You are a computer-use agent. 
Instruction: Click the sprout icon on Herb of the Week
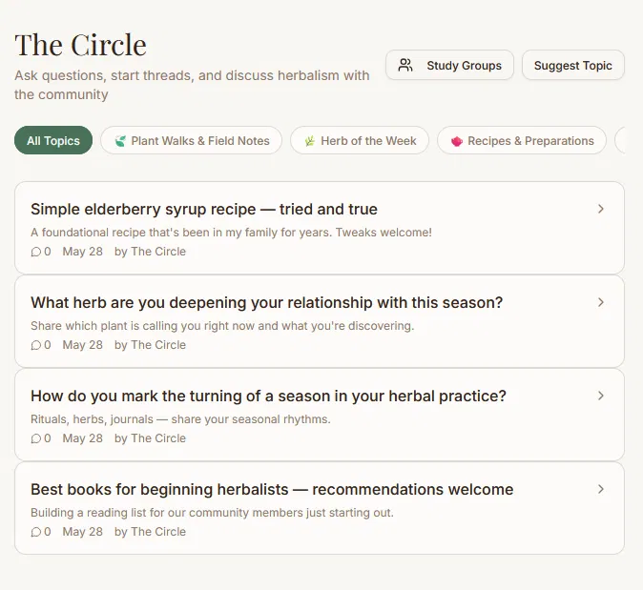(310, 141)
